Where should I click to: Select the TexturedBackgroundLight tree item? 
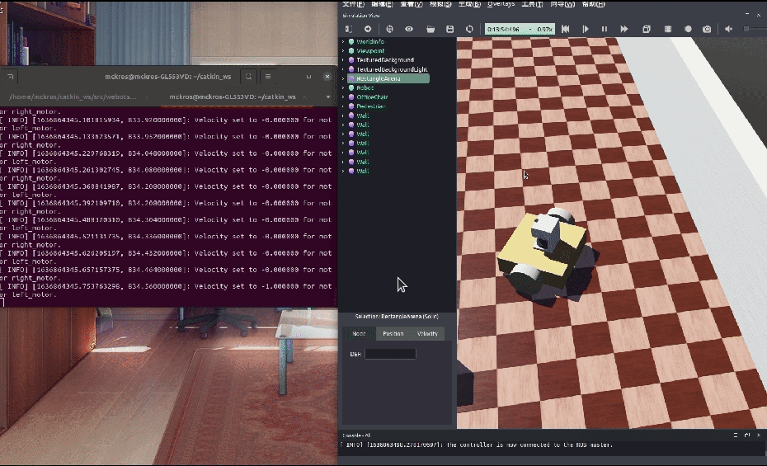(388, 69)
